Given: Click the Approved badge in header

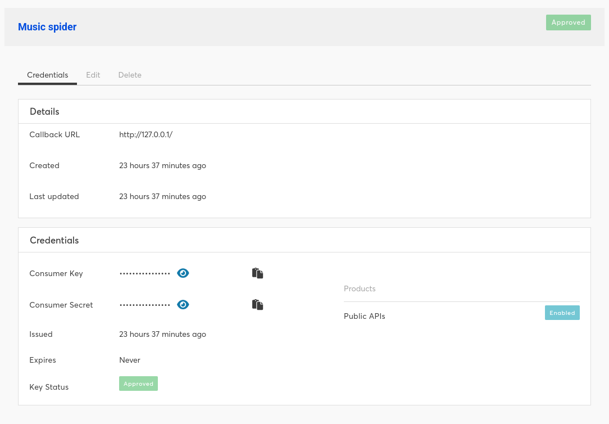Looking at the screenshot, I should click(x=568, y=22).
